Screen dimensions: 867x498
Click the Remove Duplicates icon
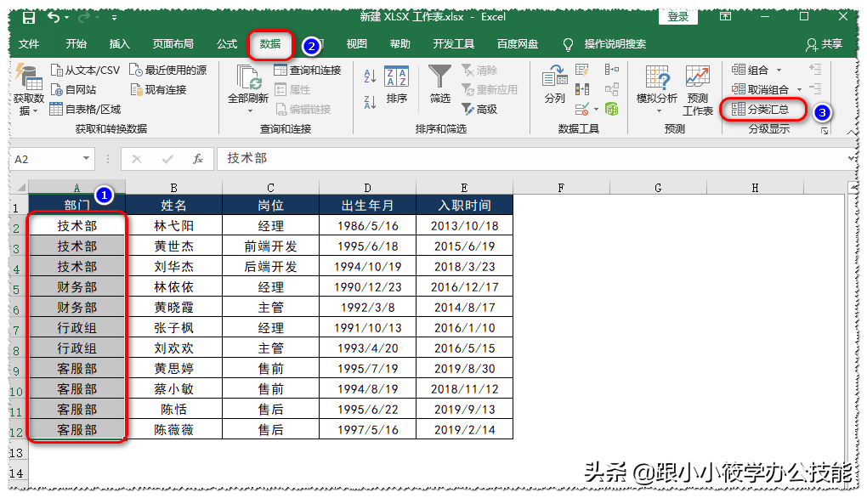[581, 89]
